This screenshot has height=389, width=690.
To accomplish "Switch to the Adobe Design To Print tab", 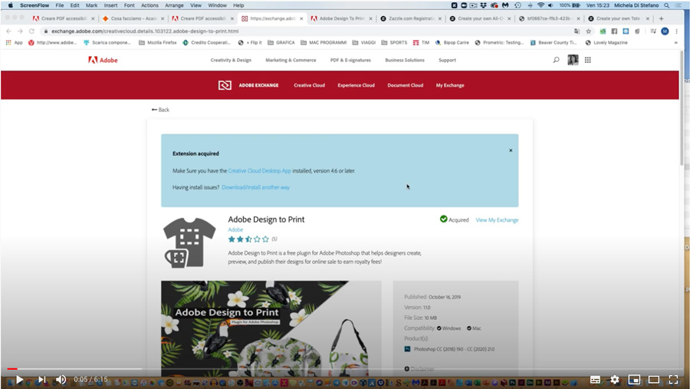I will pyautogui.click(x=342, y=18).
